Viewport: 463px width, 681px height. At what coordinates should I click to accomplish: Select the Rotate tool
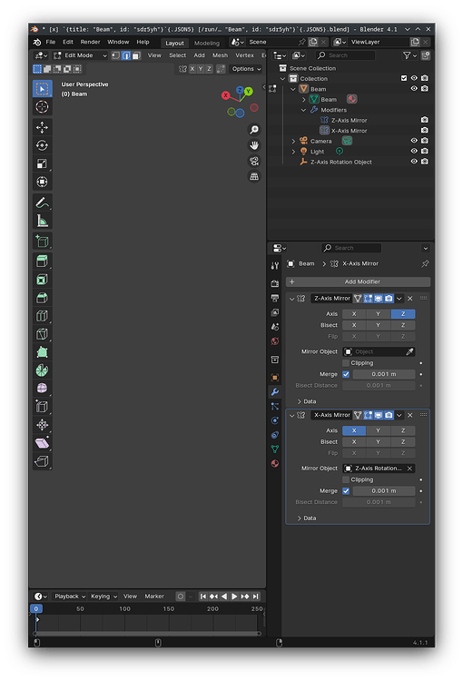pyautogui.click(x=42, y=145)
